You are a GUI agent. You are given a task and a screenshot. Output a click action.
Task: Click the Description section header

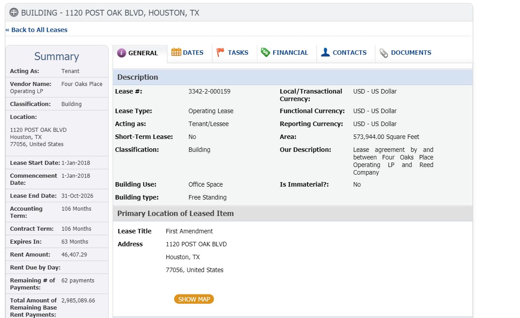138,77
